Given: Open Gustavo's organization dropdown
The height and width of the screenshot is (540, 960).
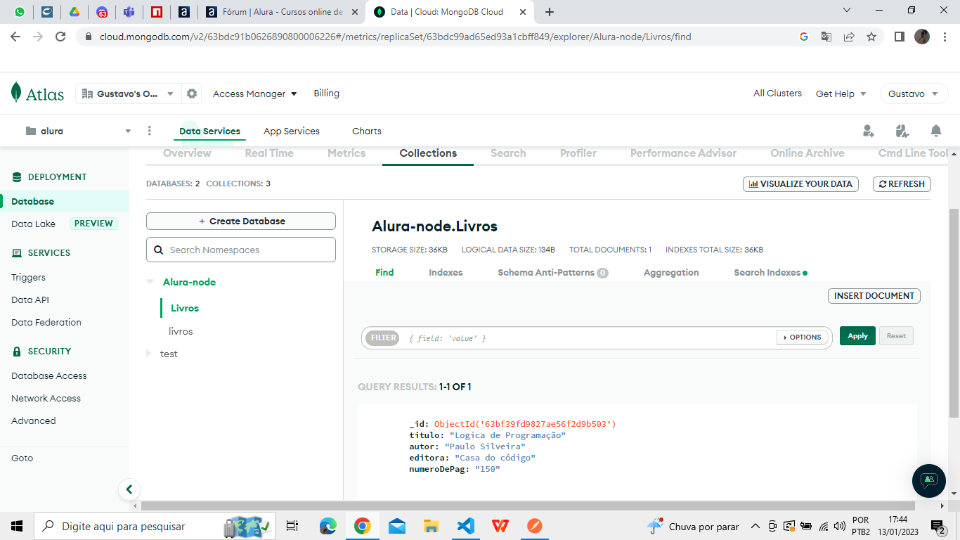Looking at the screenshot, I should pyautogui.click(x=128, y=94).
